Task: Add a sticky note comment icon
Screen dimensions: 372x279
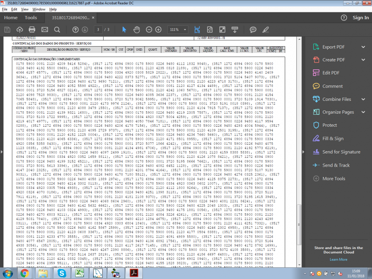Action: tap(253, 29)
